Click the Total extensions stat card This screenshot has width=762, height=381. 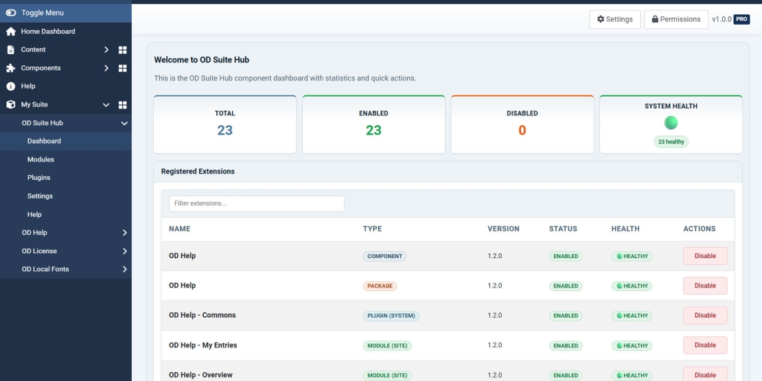[x=225, y=124]
